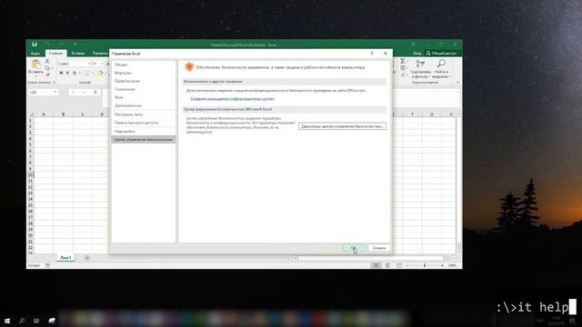Select Дополнительно in the options list
The image size is (582, 327).
coord(144,105)
